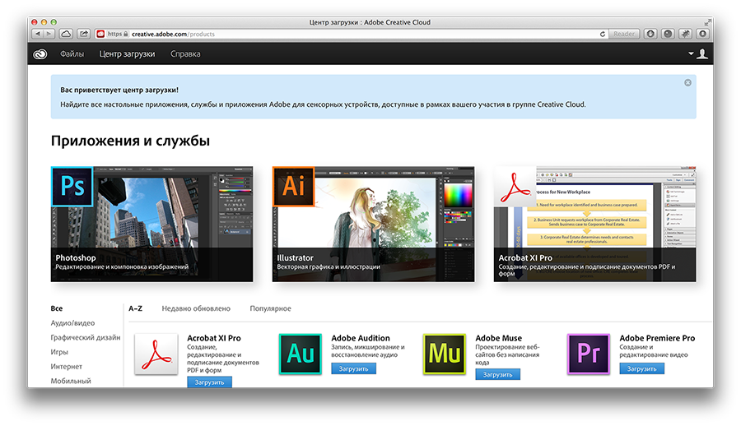Click the Share toolbar button

84,34
